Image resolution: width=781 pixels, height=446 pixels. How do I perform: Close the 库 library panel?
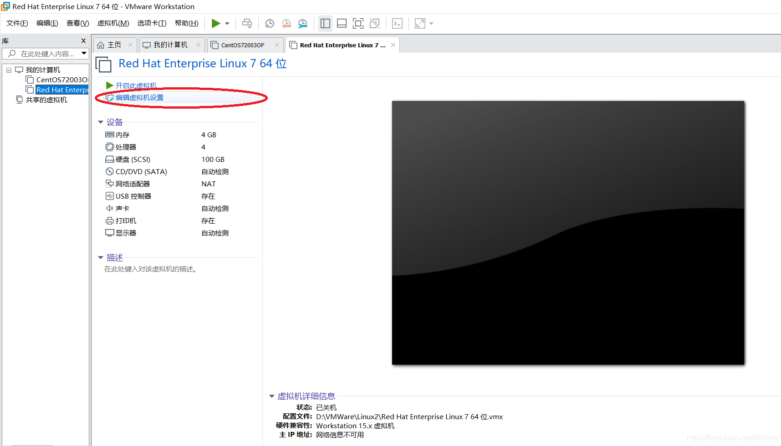[x=83, y=41]
